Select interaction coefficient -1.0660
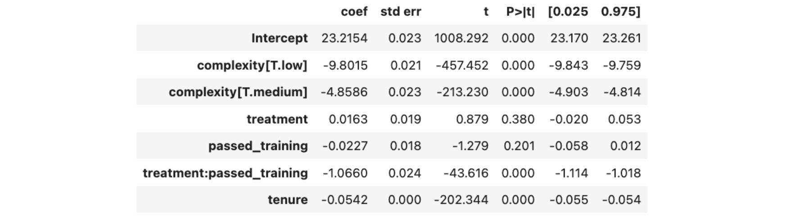 [345, 173]
